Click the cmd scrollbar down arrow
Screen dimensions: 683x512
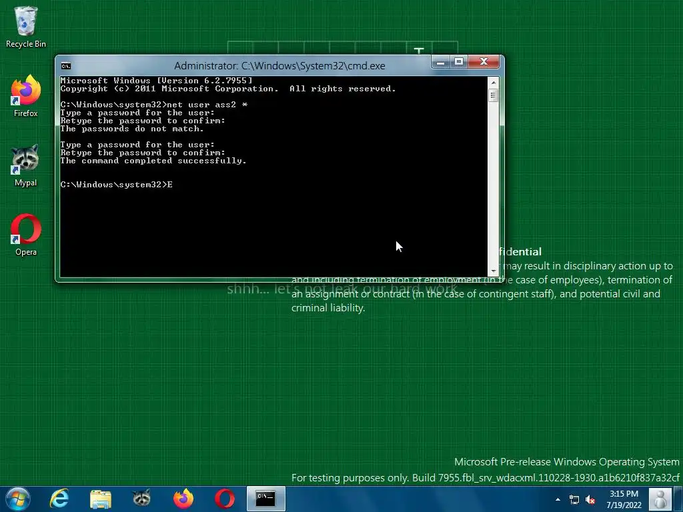coord(493,271)
